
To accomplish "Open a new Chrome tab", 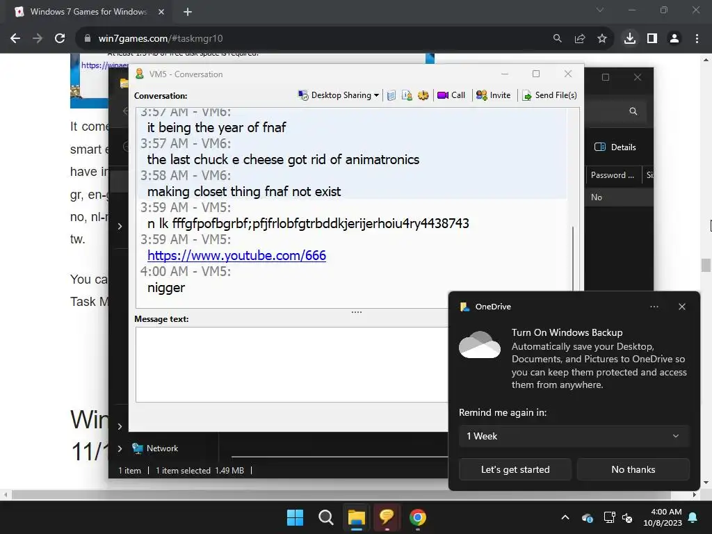I will (x=188, y=12).
